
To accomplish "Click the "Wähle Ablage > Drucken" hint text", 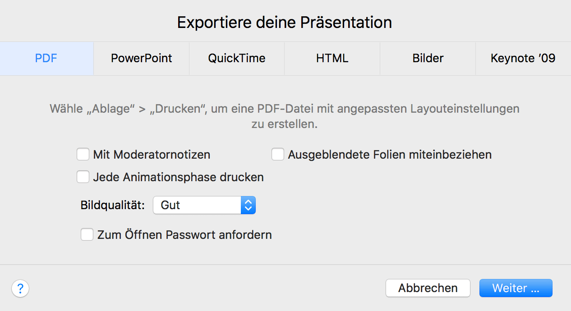I will [x=285, y=115].
